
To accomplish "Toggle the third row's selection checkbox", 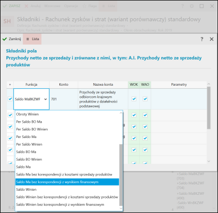I will click(x=10, y=127).
